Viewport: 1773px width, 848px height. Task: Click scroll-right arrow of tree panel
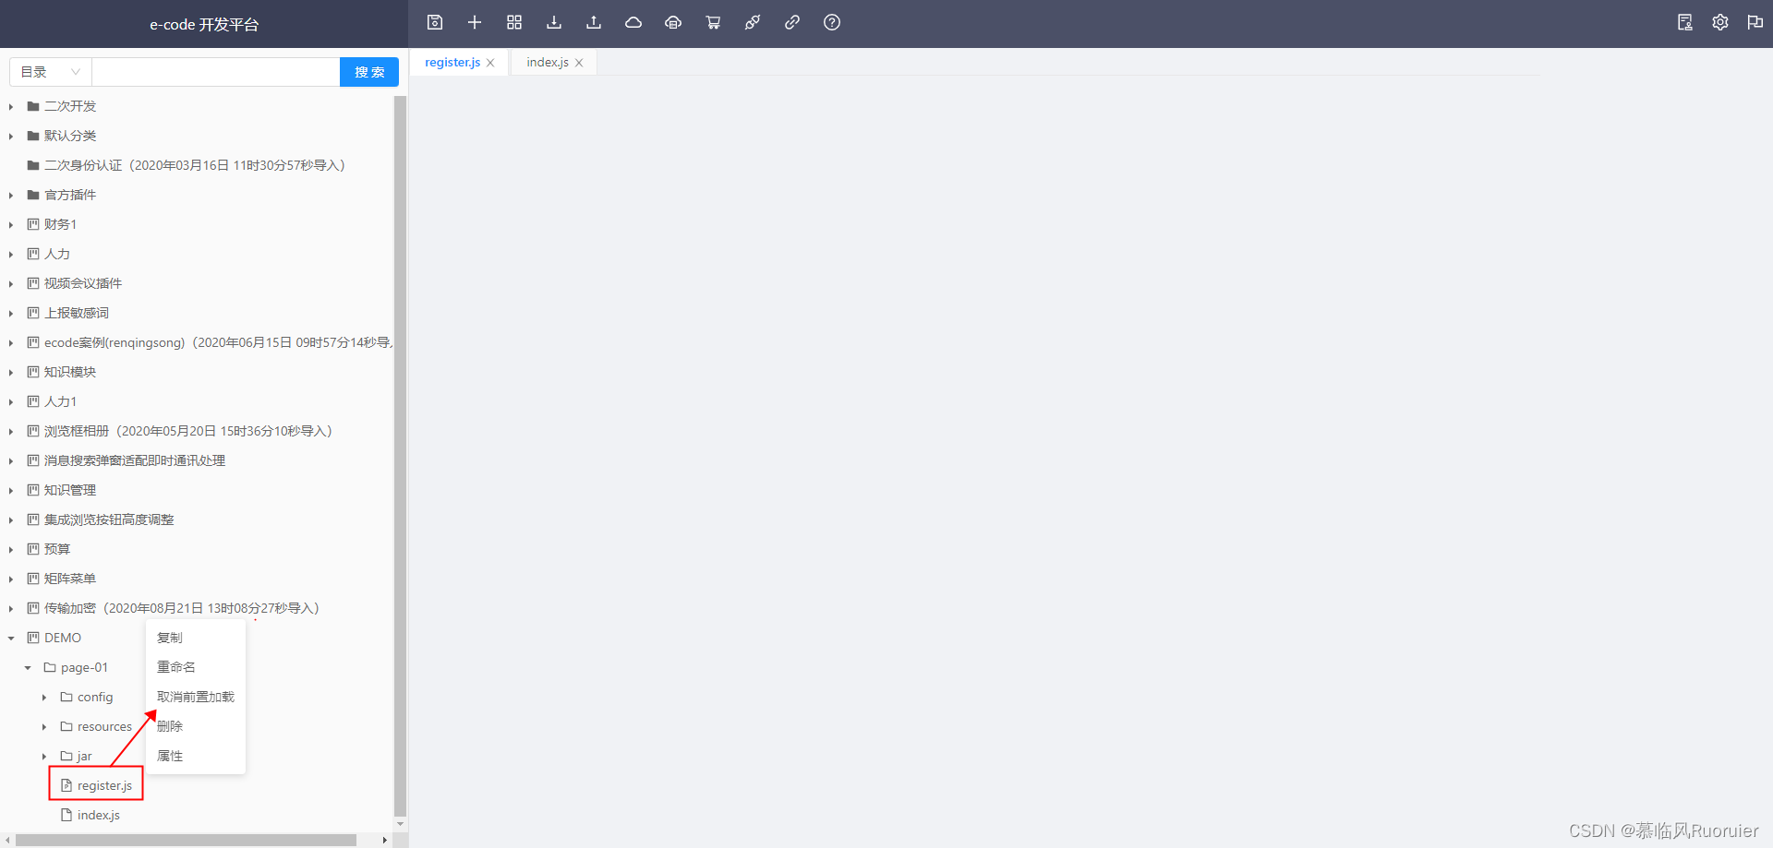385,841
